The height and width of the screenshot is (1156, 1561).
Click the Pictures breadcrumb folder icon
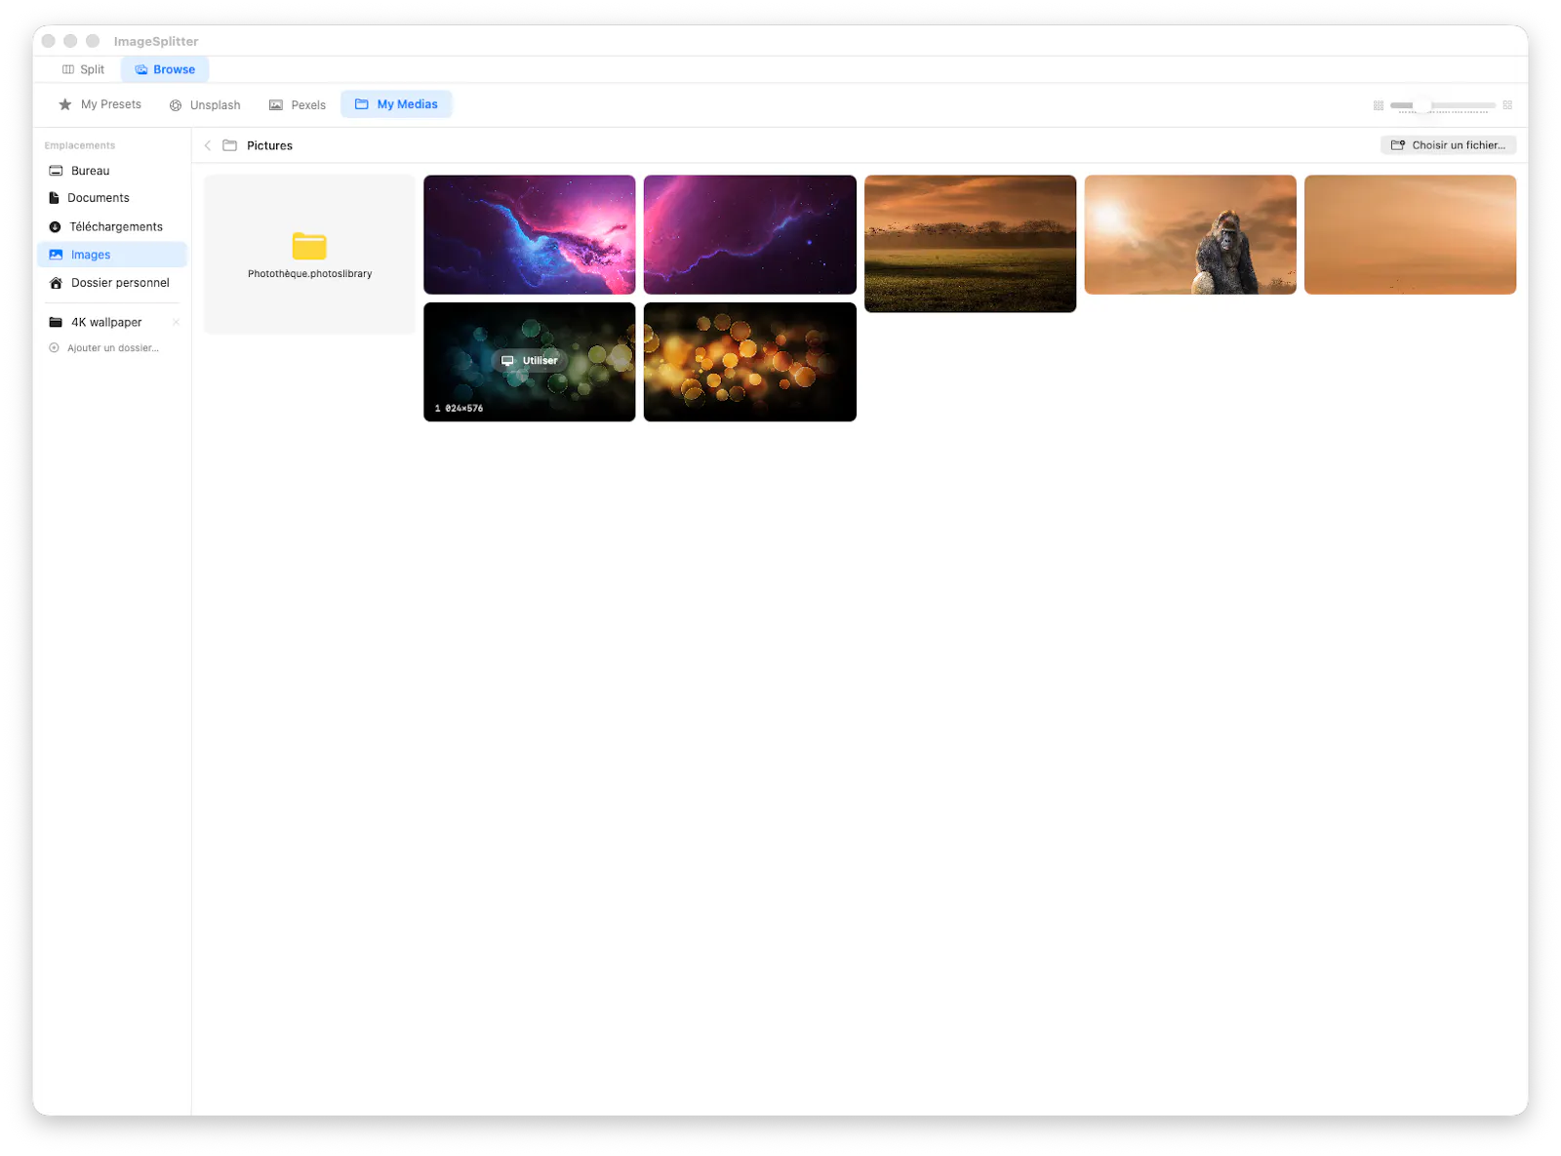tap(230, 145)
